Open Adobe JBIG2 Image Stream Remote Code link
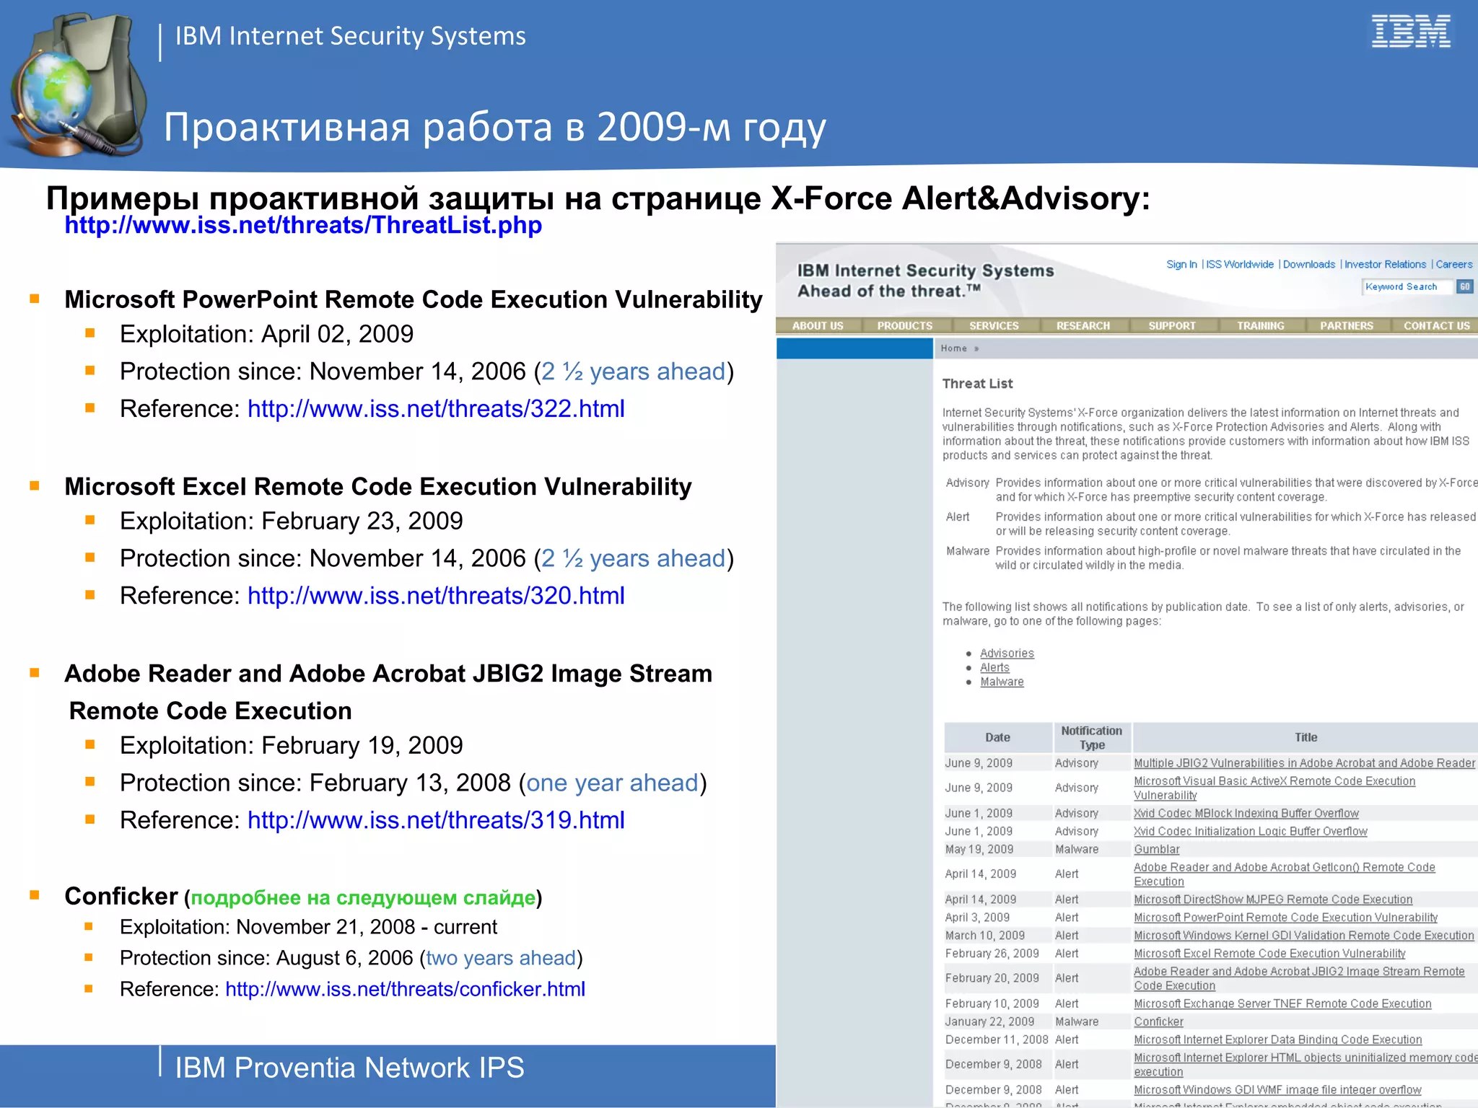This screenshot has width=1478, height=1108. [1299, 979]
